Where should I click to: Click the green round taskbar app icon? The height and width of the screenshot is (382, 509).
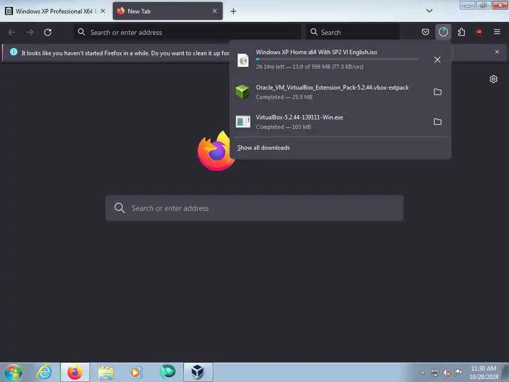tap(168, 372)
